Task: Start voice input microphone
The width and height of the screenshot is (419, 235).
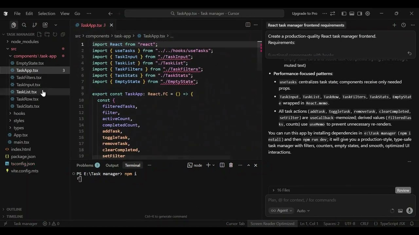Action: click(410, 211)
